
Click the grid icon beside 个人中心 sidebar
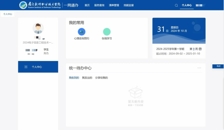click(26, 67)
